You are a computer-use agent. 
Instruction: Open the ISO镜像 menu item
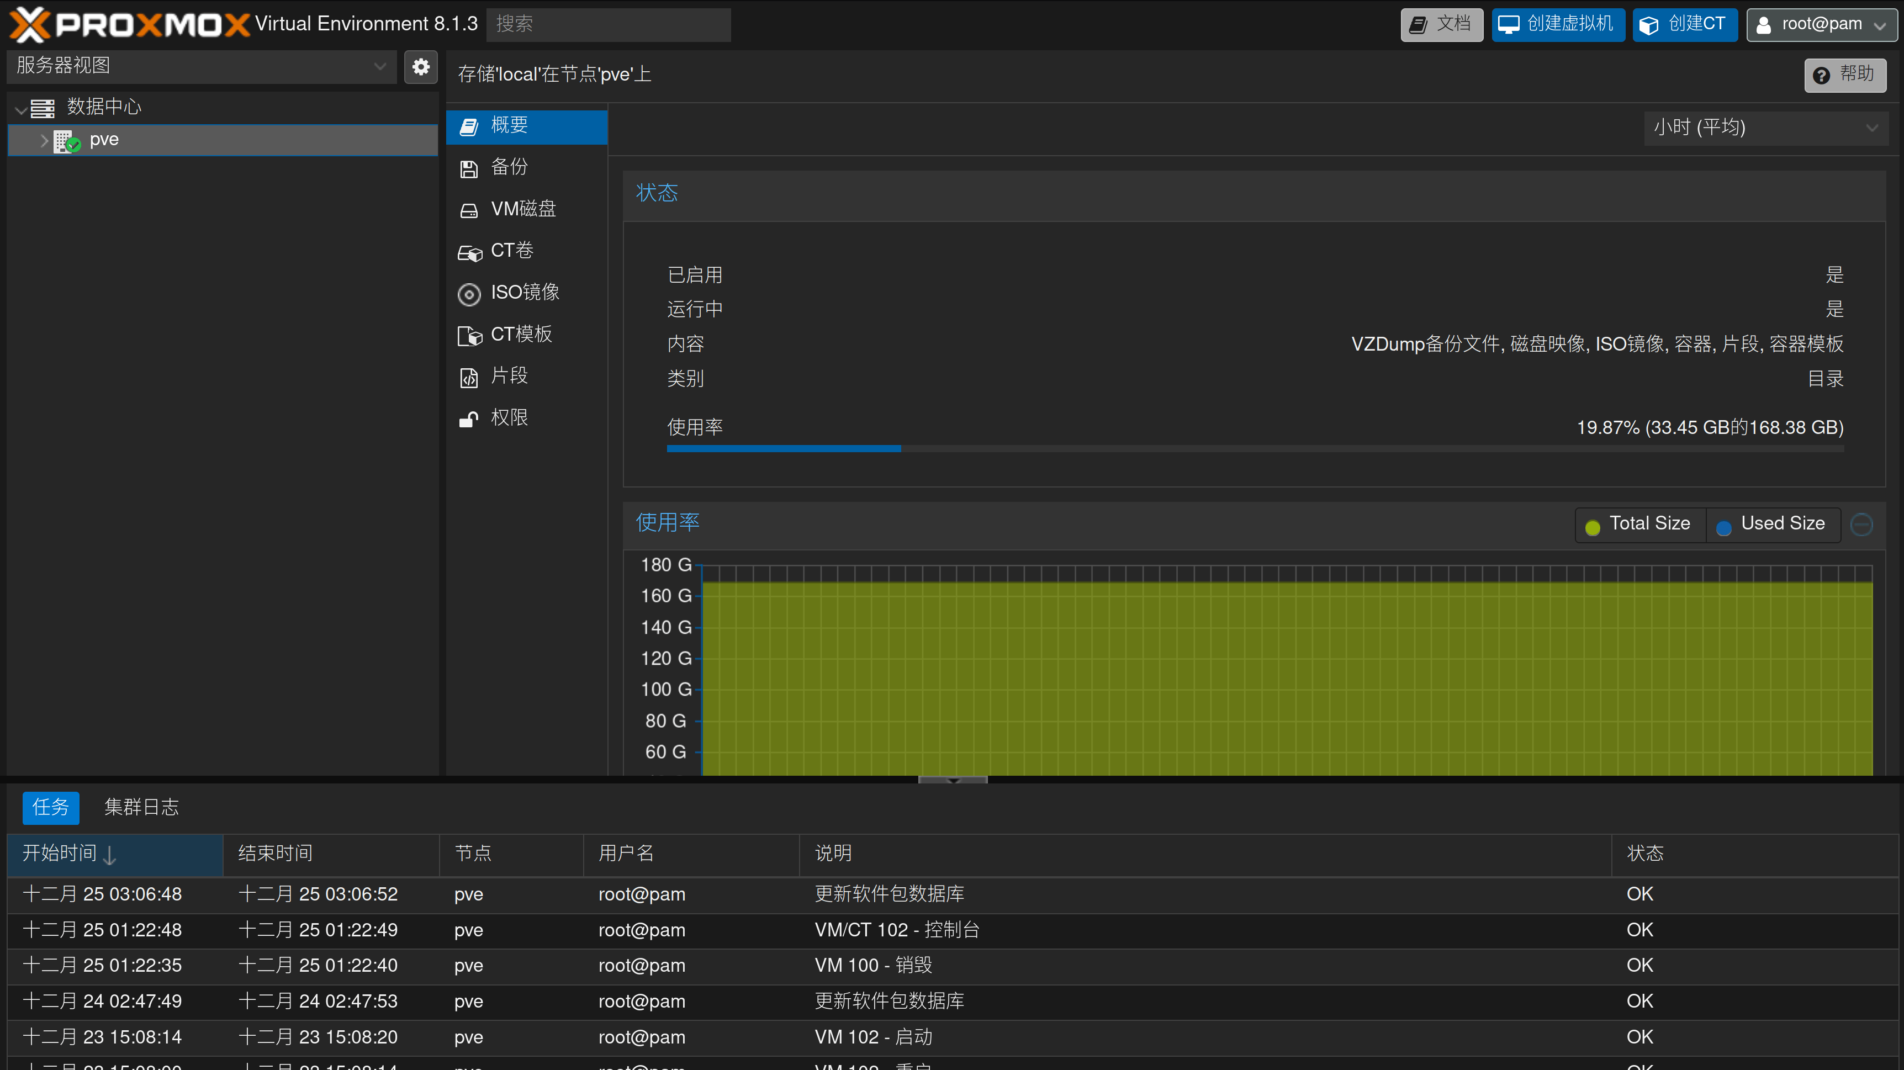click(x=526, y=293)
